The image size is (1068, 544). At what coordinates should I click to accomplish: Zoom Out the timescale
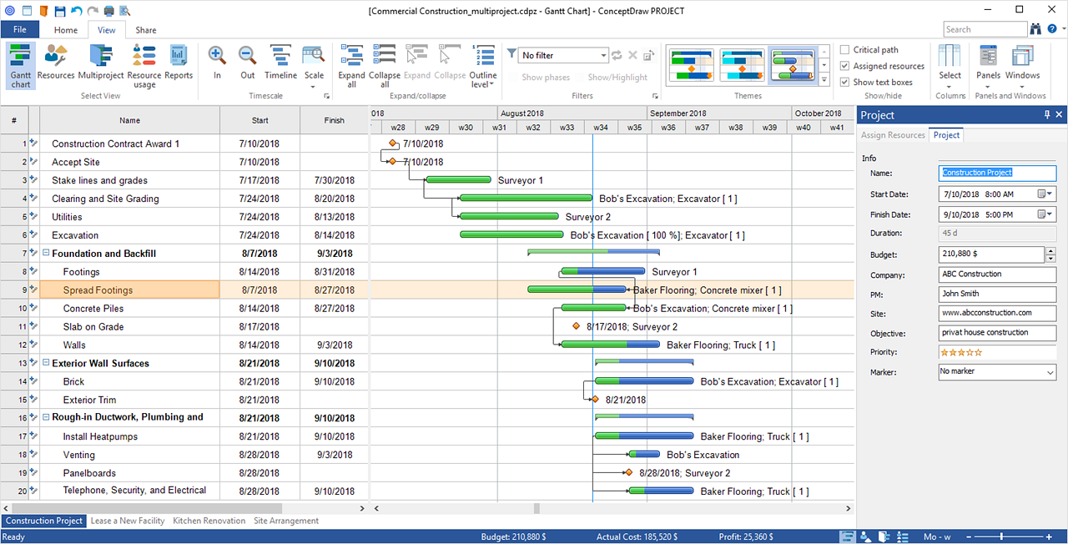[x=248, y=63]
